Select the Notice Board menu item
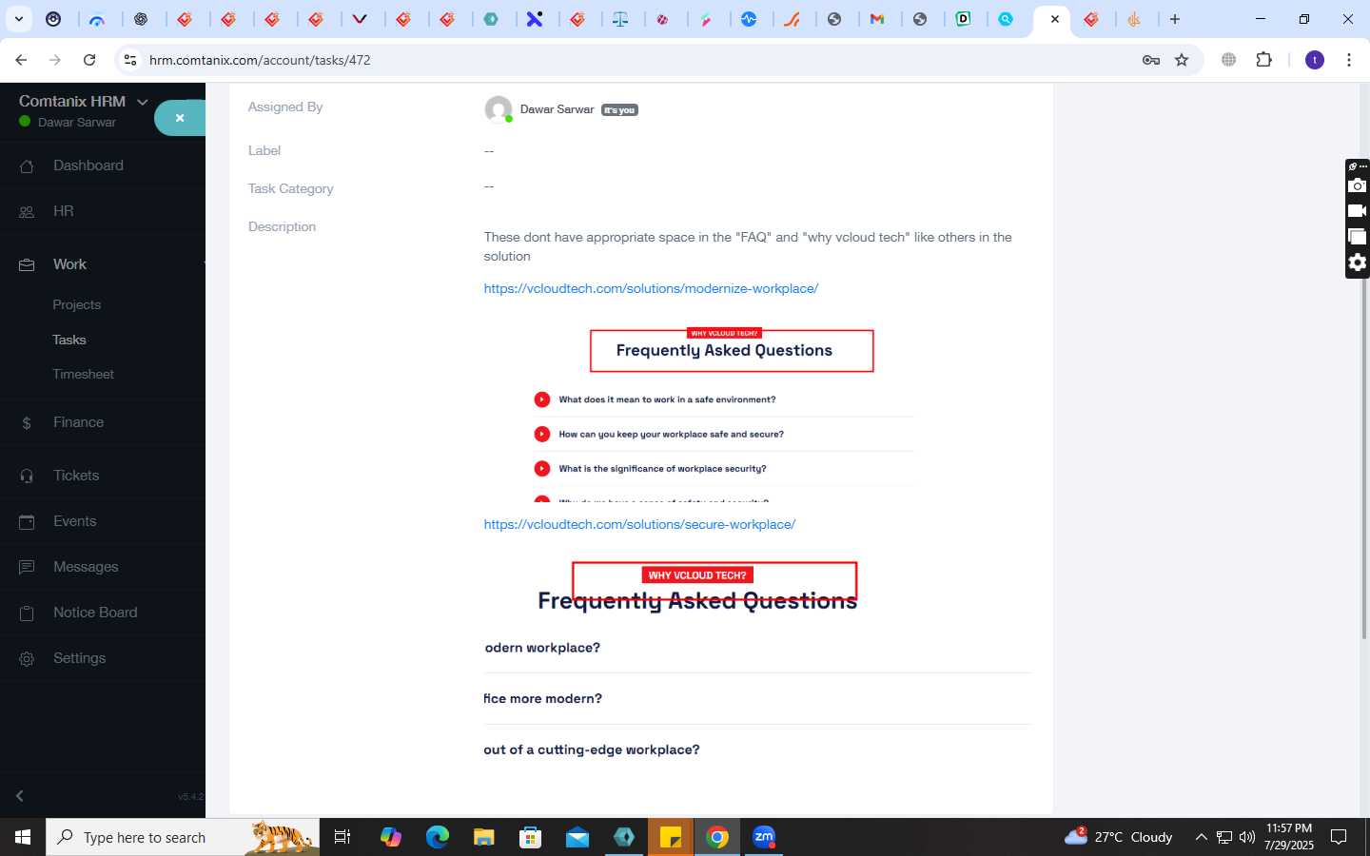This screenshot has height=856, width=1370. pos(95,613)
